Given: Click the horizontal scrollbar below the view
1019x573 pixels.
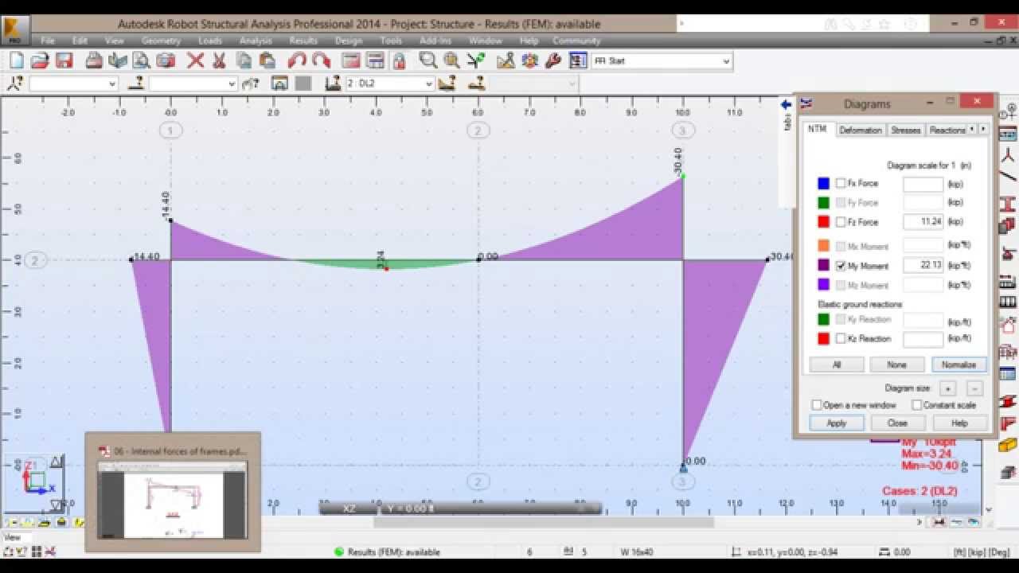Looking at the screenshot, I should coord(544,522).
